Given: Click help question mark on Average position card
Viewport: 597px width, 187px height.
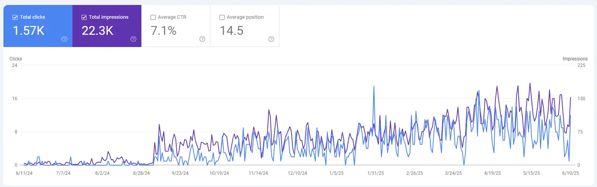Looking at the screenshot, I should [271, 39].
